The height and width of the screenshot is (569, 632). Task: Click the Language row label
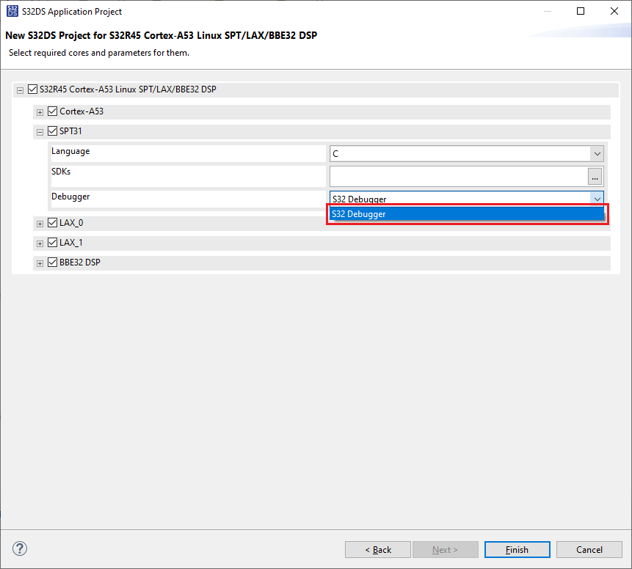point(70,151)
